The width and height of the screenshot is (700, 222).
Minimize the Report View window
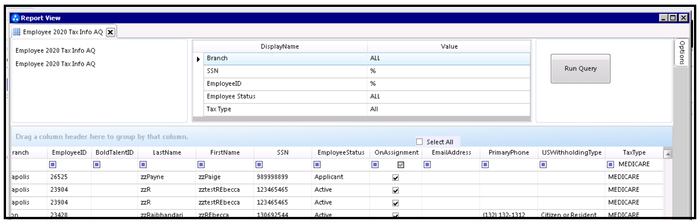[664, 18]
